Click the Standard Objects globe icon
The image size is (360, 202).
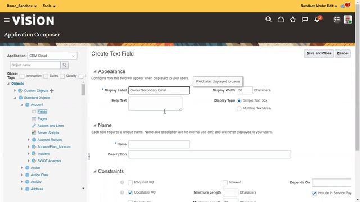[20, 98]
